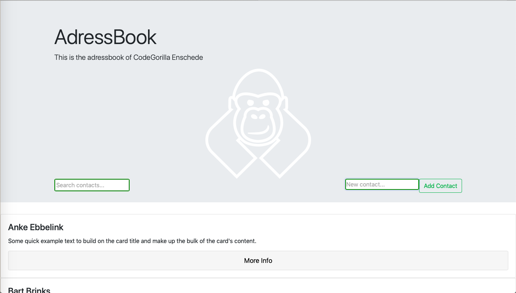Click the CodeGorilla gorilla logo
The image size is (516, 293).
pos(258,124)
